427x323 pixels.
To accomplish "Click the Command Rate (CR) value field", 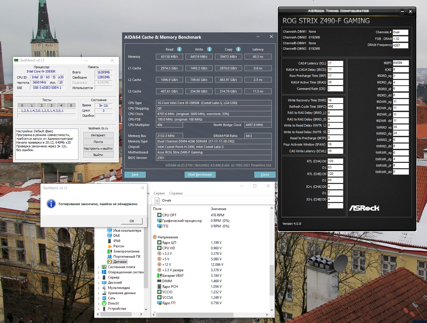I will click(x=335, y=89).
